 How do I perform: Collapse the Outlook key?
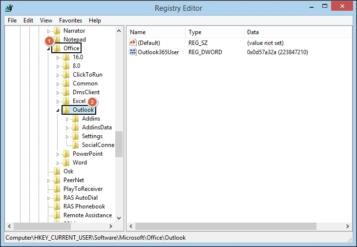click(58, 111)
